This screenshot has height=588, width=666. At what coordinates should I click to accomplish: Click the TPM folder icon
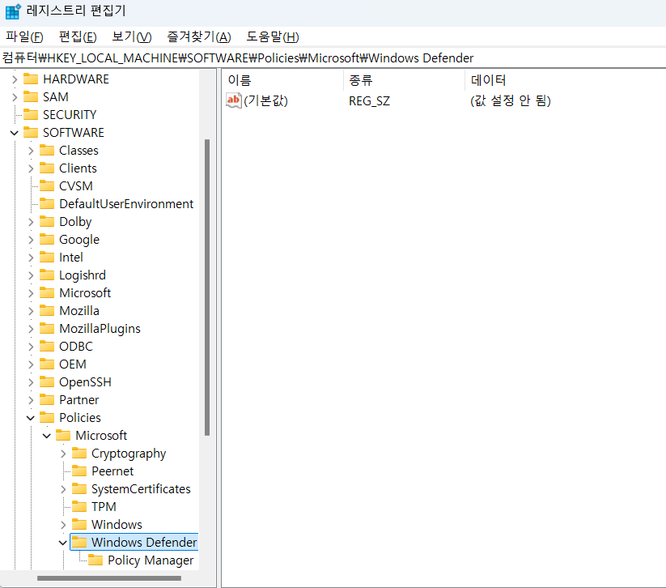coord(79,507)
